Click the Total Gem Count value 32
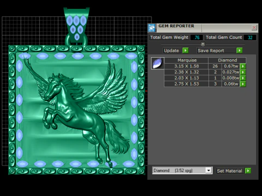This screenshot has width=262, height=196. pyautogui.click(x=250, y=38)
